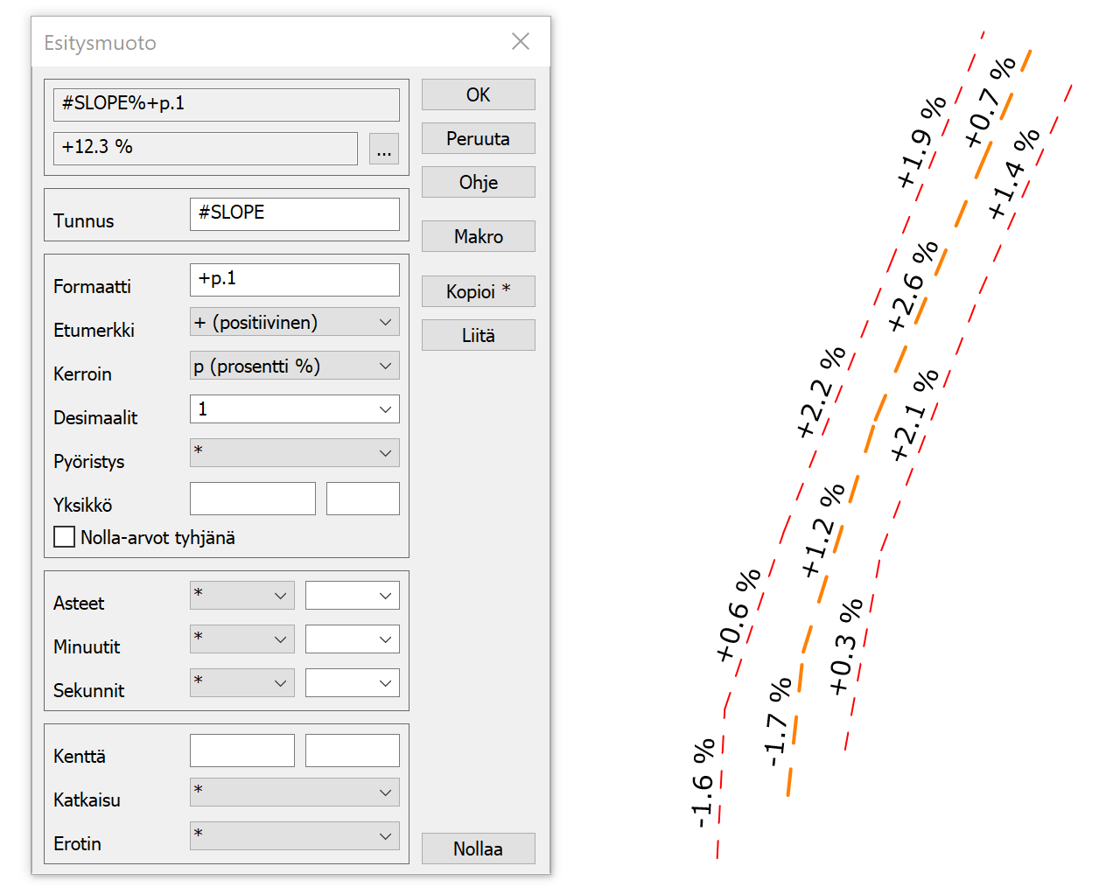The height and width of the screenshot is (887, 1120).
Task: Open the Pyöristys dropdown list
Action: click(x=294, y=453)
